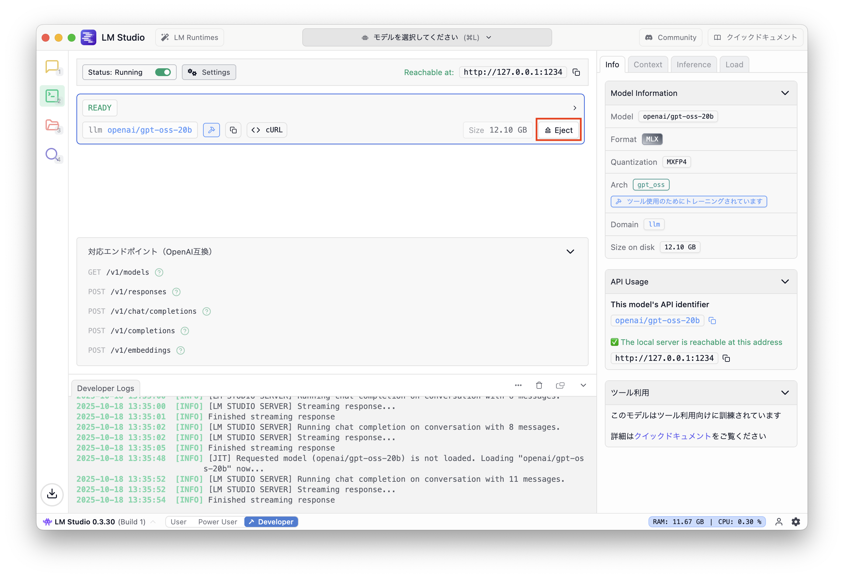This screenshot has height=578, width=844.
Task: Eject the loaded model
Action: (559, 130)
